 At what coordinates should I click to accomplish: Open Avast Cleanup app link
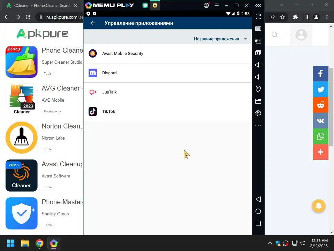click(62, 164)
